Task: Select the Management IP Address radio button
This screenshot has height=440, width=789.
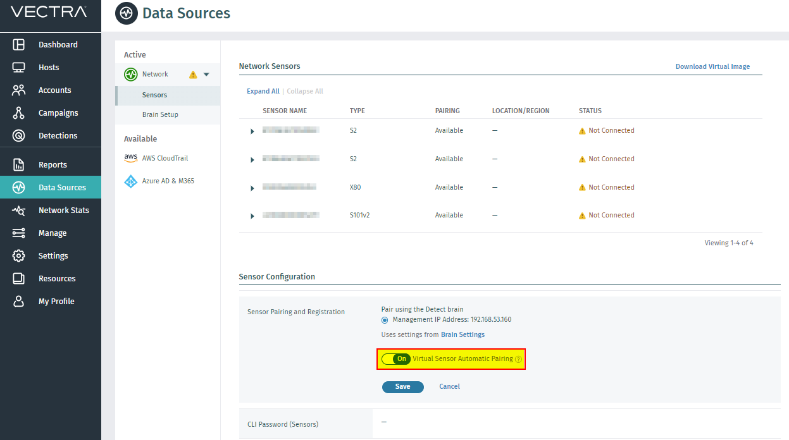Action: click(x=385, y=320)
